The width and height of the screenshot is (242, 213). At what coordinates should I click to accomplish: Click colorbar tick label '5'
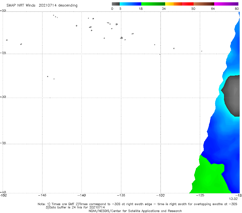(120, 9)
